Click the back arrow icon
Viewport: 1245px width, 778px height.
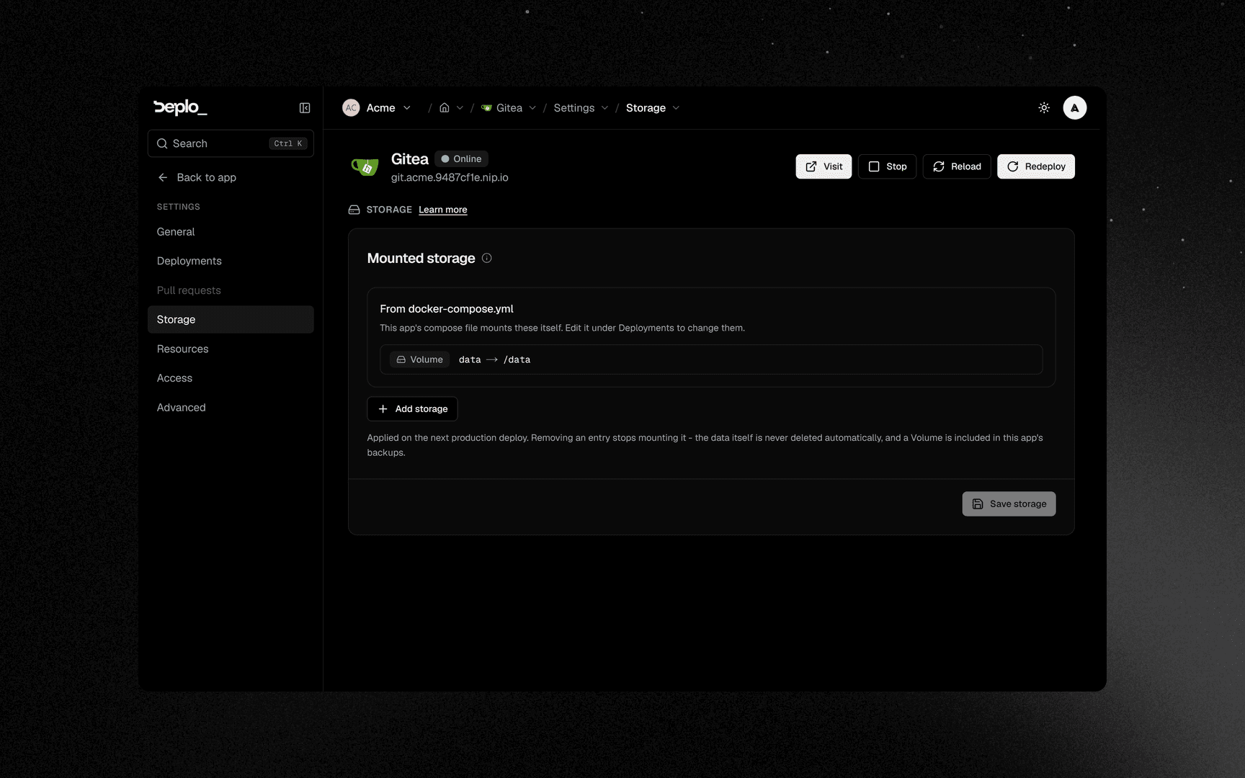point(163,177)
